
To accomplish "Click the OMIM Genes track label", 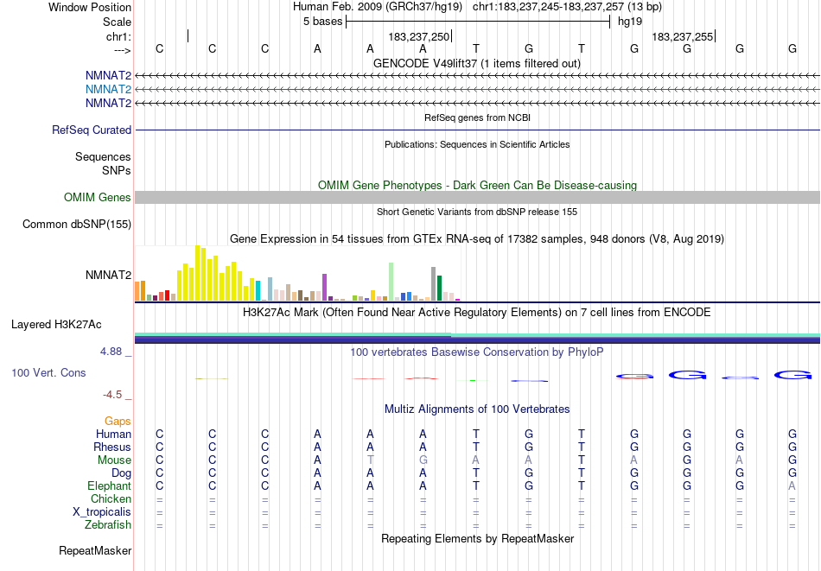I will (x=98, y=197).
